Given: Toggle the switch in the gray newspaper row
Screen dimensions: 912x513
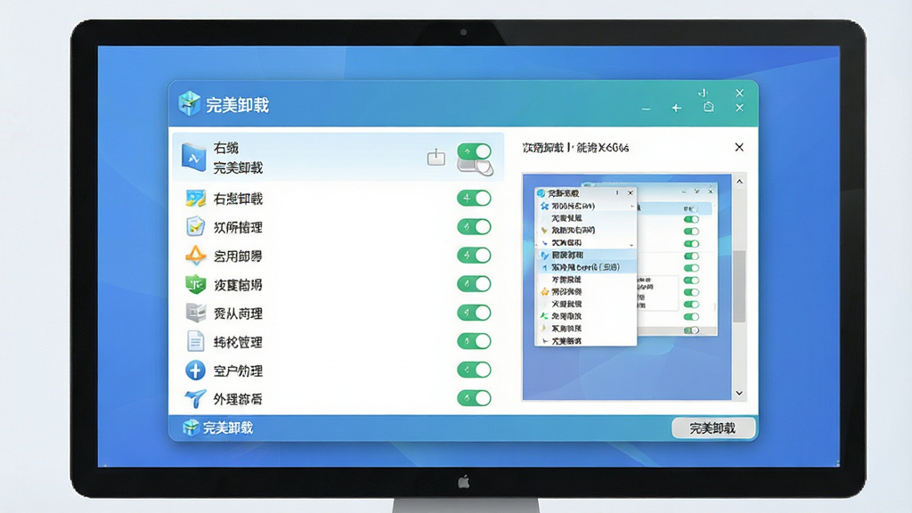Looking at the screenshot, I should 474,313.
